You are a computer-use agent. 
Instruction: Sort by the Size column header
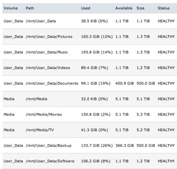pyautogui.click(x=141, y=8)
